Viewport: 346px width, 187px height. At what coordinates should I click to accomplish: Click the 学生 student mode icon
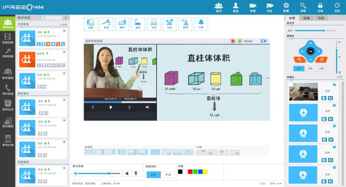point(154,24)
